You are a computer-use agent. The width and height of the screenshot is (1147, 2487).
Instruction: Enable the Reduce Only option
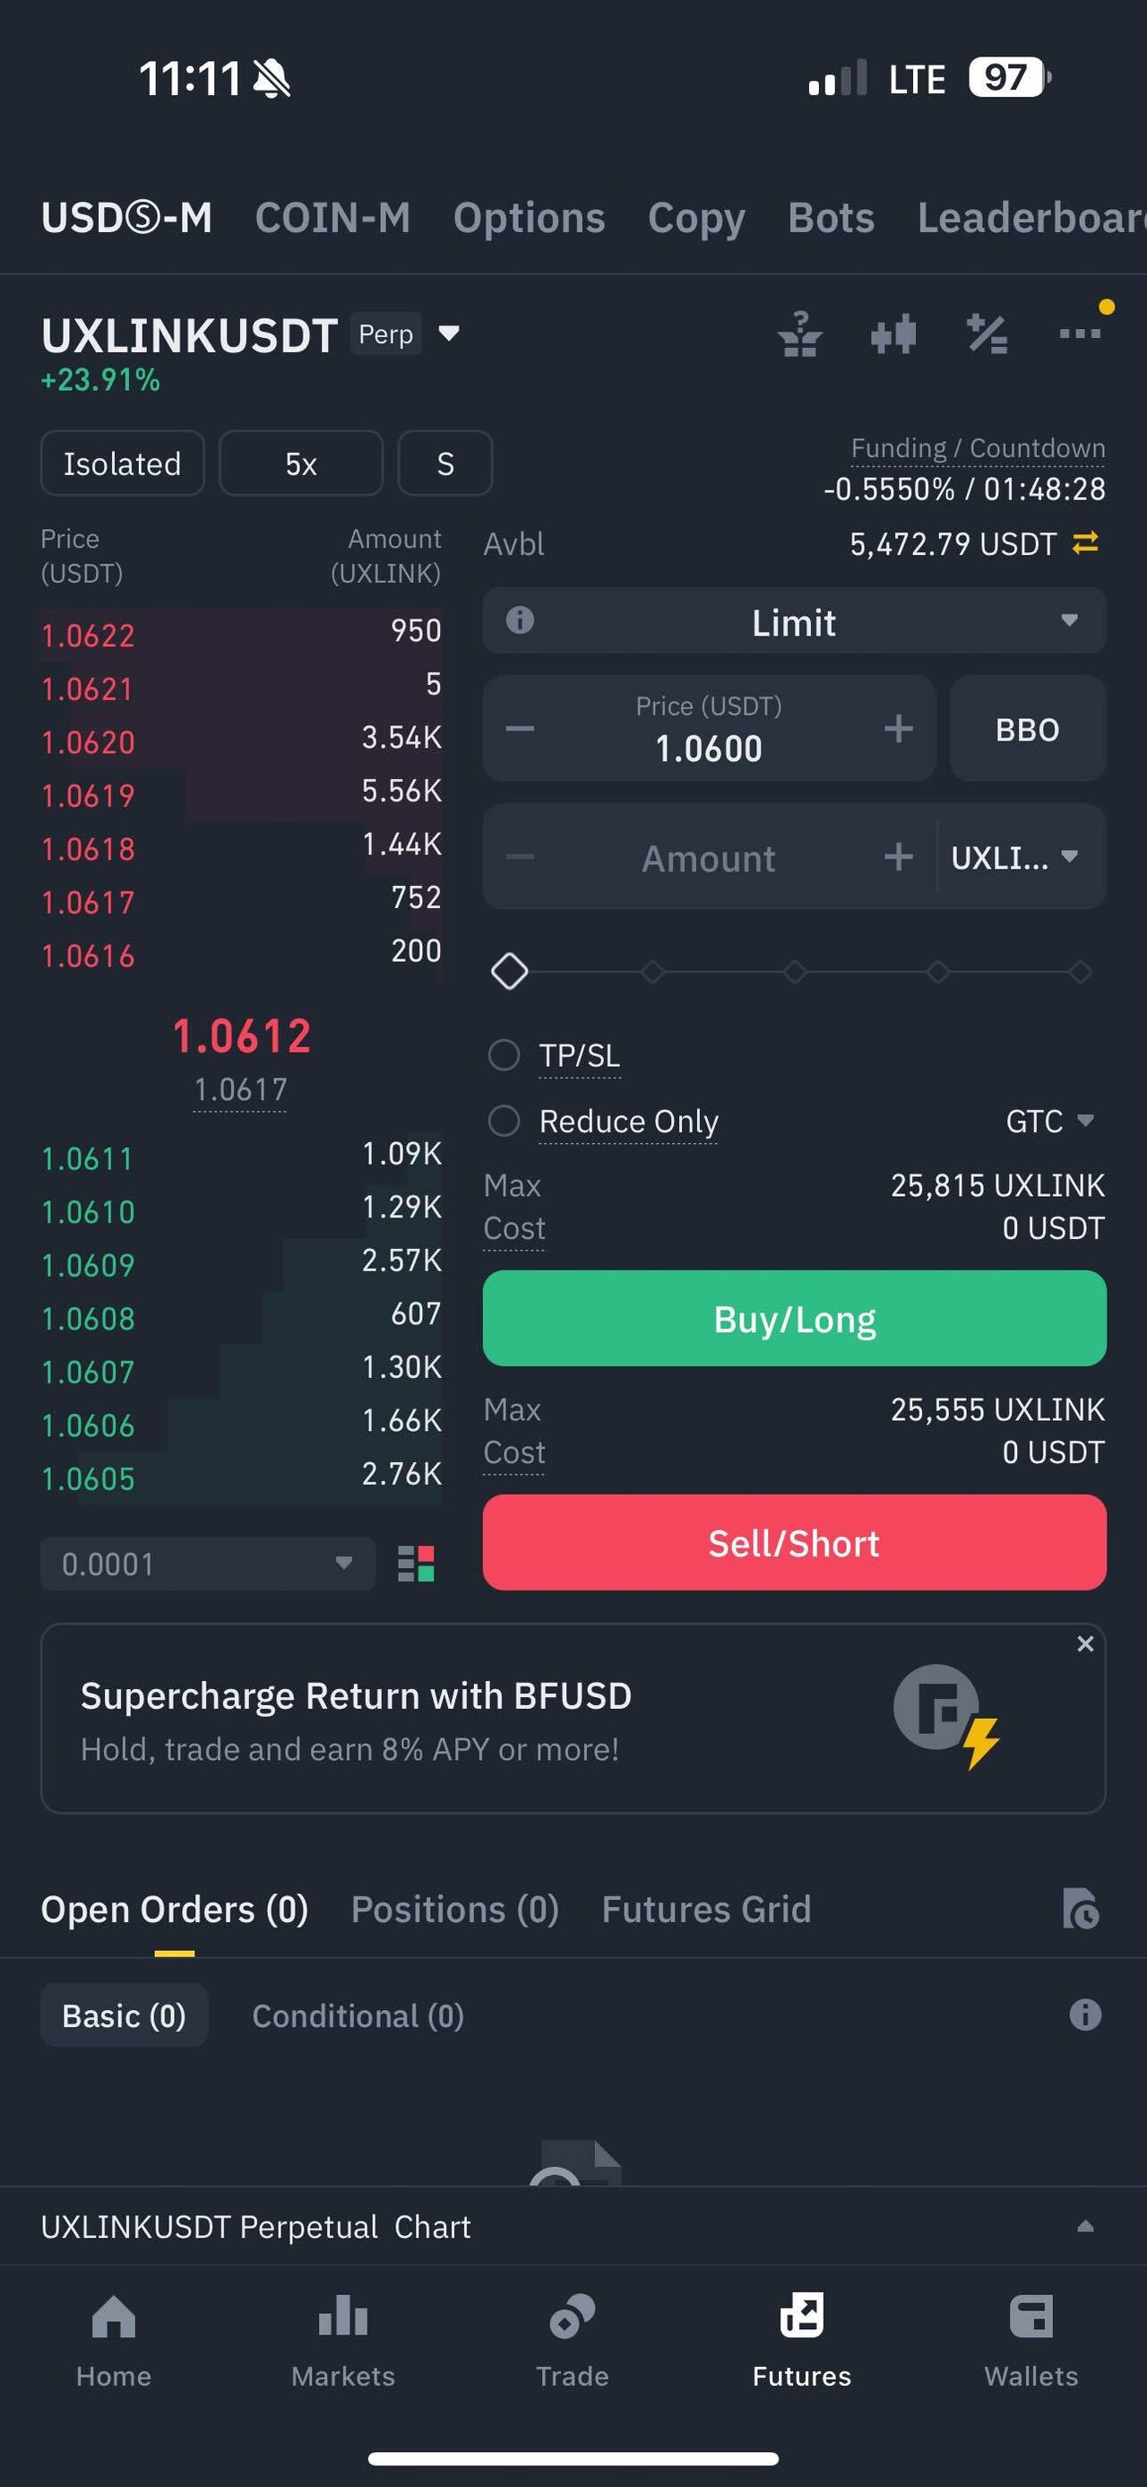[504, 1121]
